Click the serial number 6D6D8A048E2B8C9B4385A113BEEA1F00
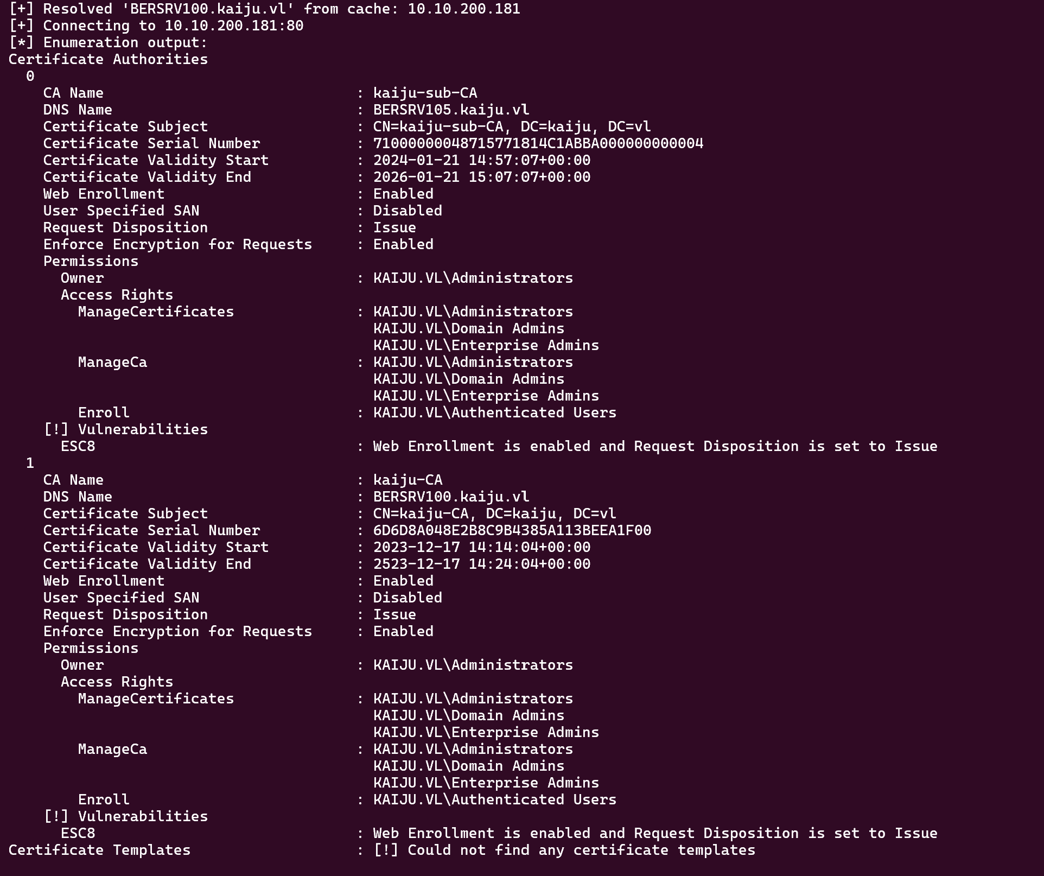 pos(512,531)
